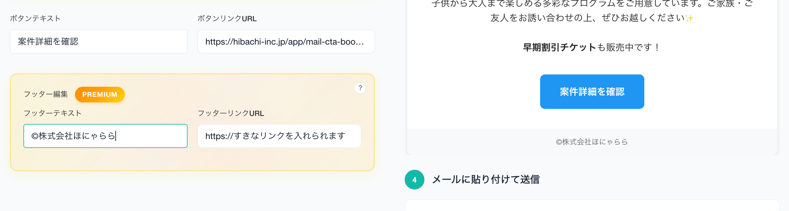Focus the ボタンテキスト input field

tap(98, 42)
